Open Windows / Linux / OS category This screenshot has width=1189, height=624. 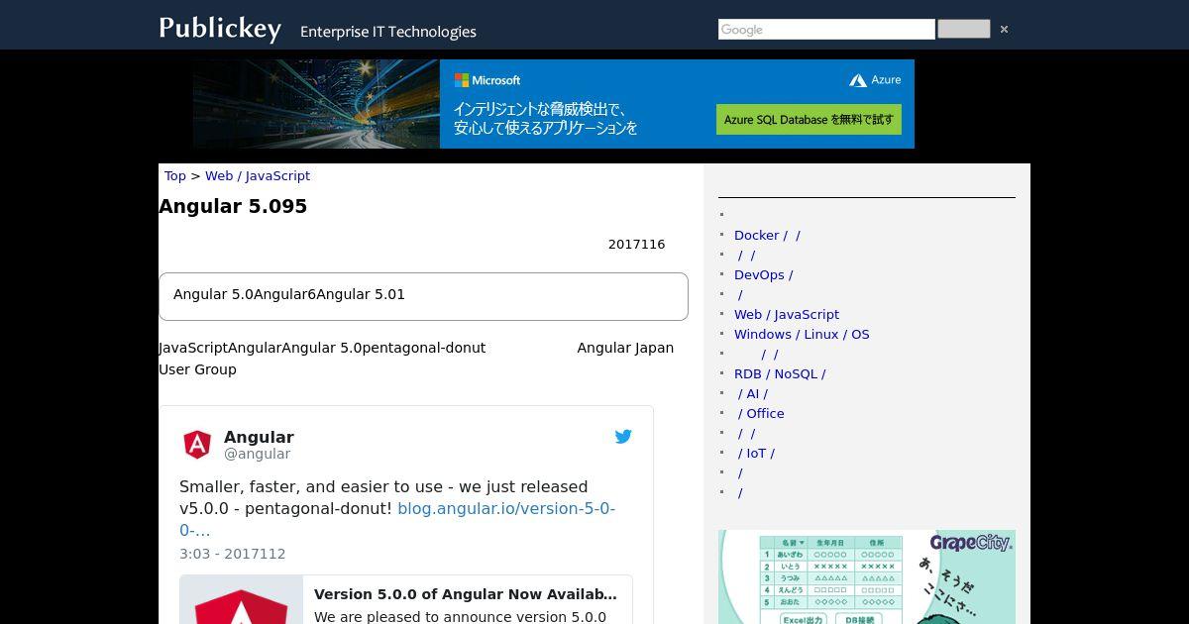pyautogui.click(x=802, y=334)
